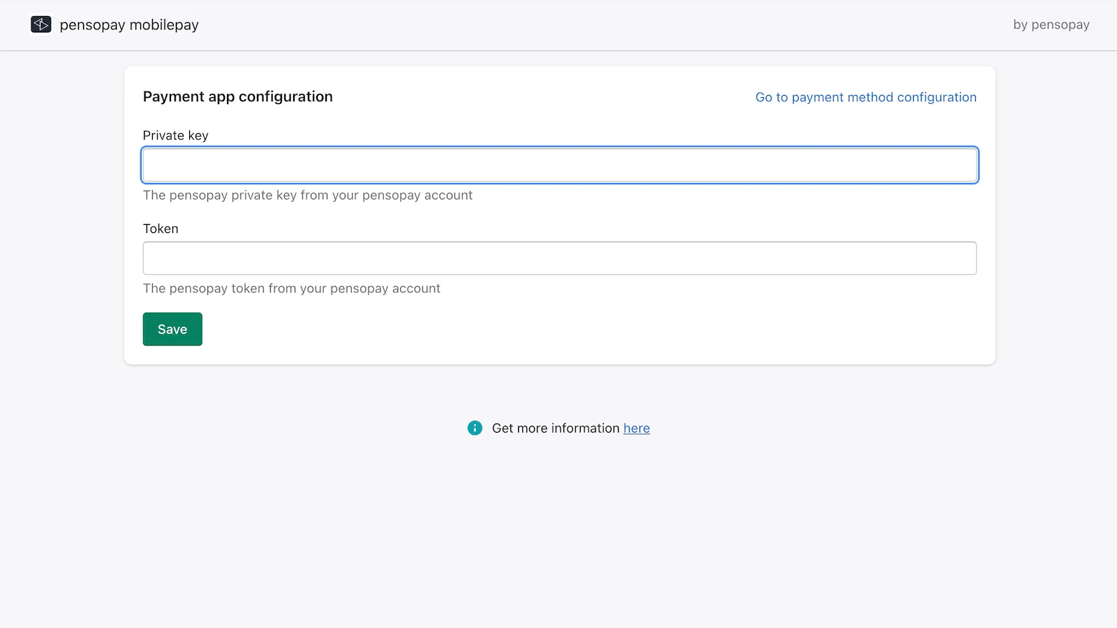The height and width of the screenshot is (628, 1117).
Task: Click the 'Token' field label
Action: coord(161,229)
